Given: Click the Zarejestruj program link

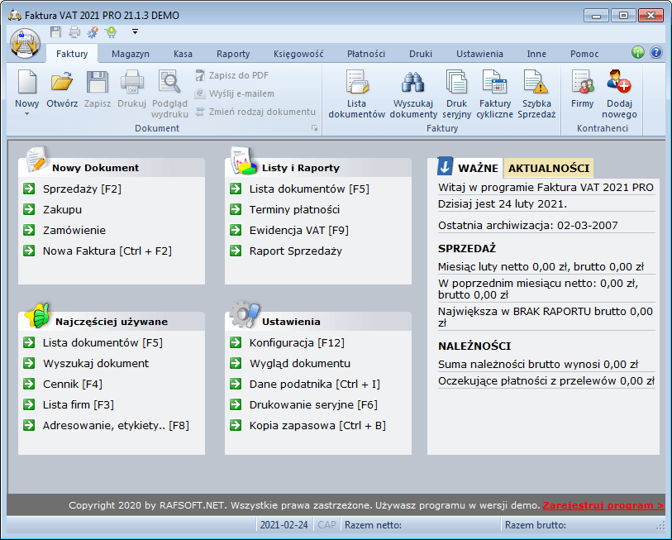Looking at the screenshot, I should pyautogui.click(x=603, y=505).
